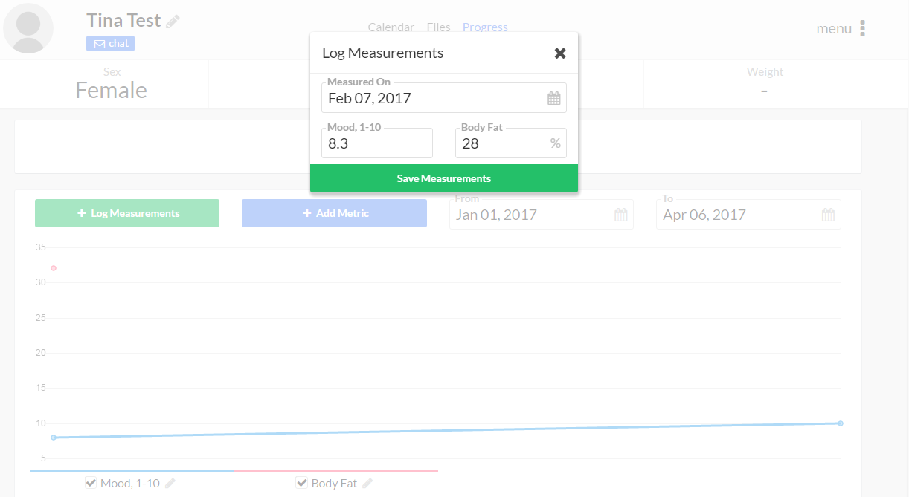Go to the Calendar tab
The width and height of the screenshot is (909, 497).
391,27
